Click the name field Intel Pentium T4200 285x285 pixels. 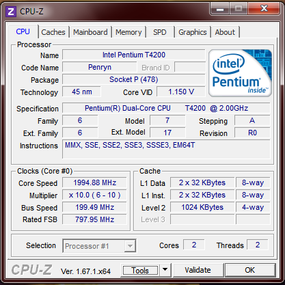click(134, 55)
